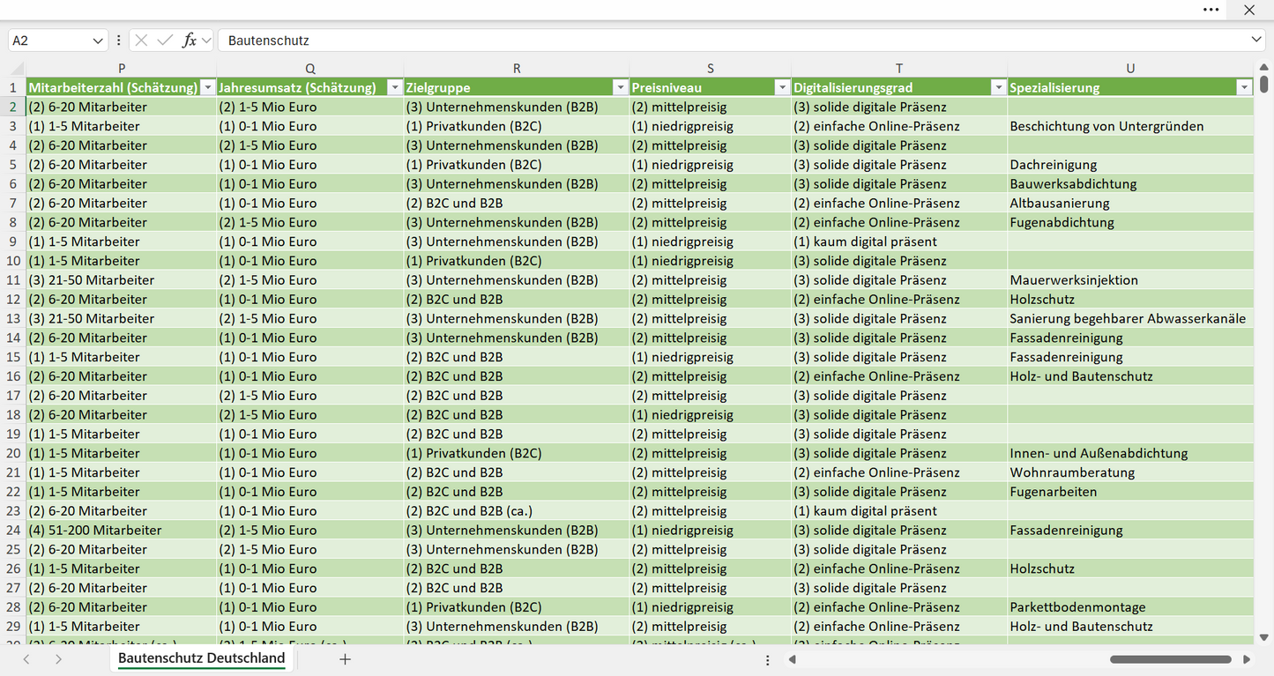Open the Name Box dropdown
This screenshot has height=676, width=1274.
click(97, 41)
